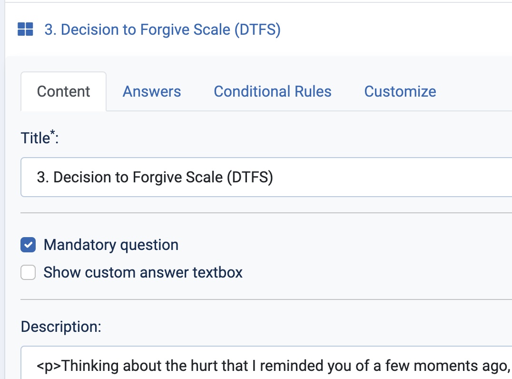This screenshot has height=379, width=512.
Task: Switch to the Content tab
Action: 63,91
